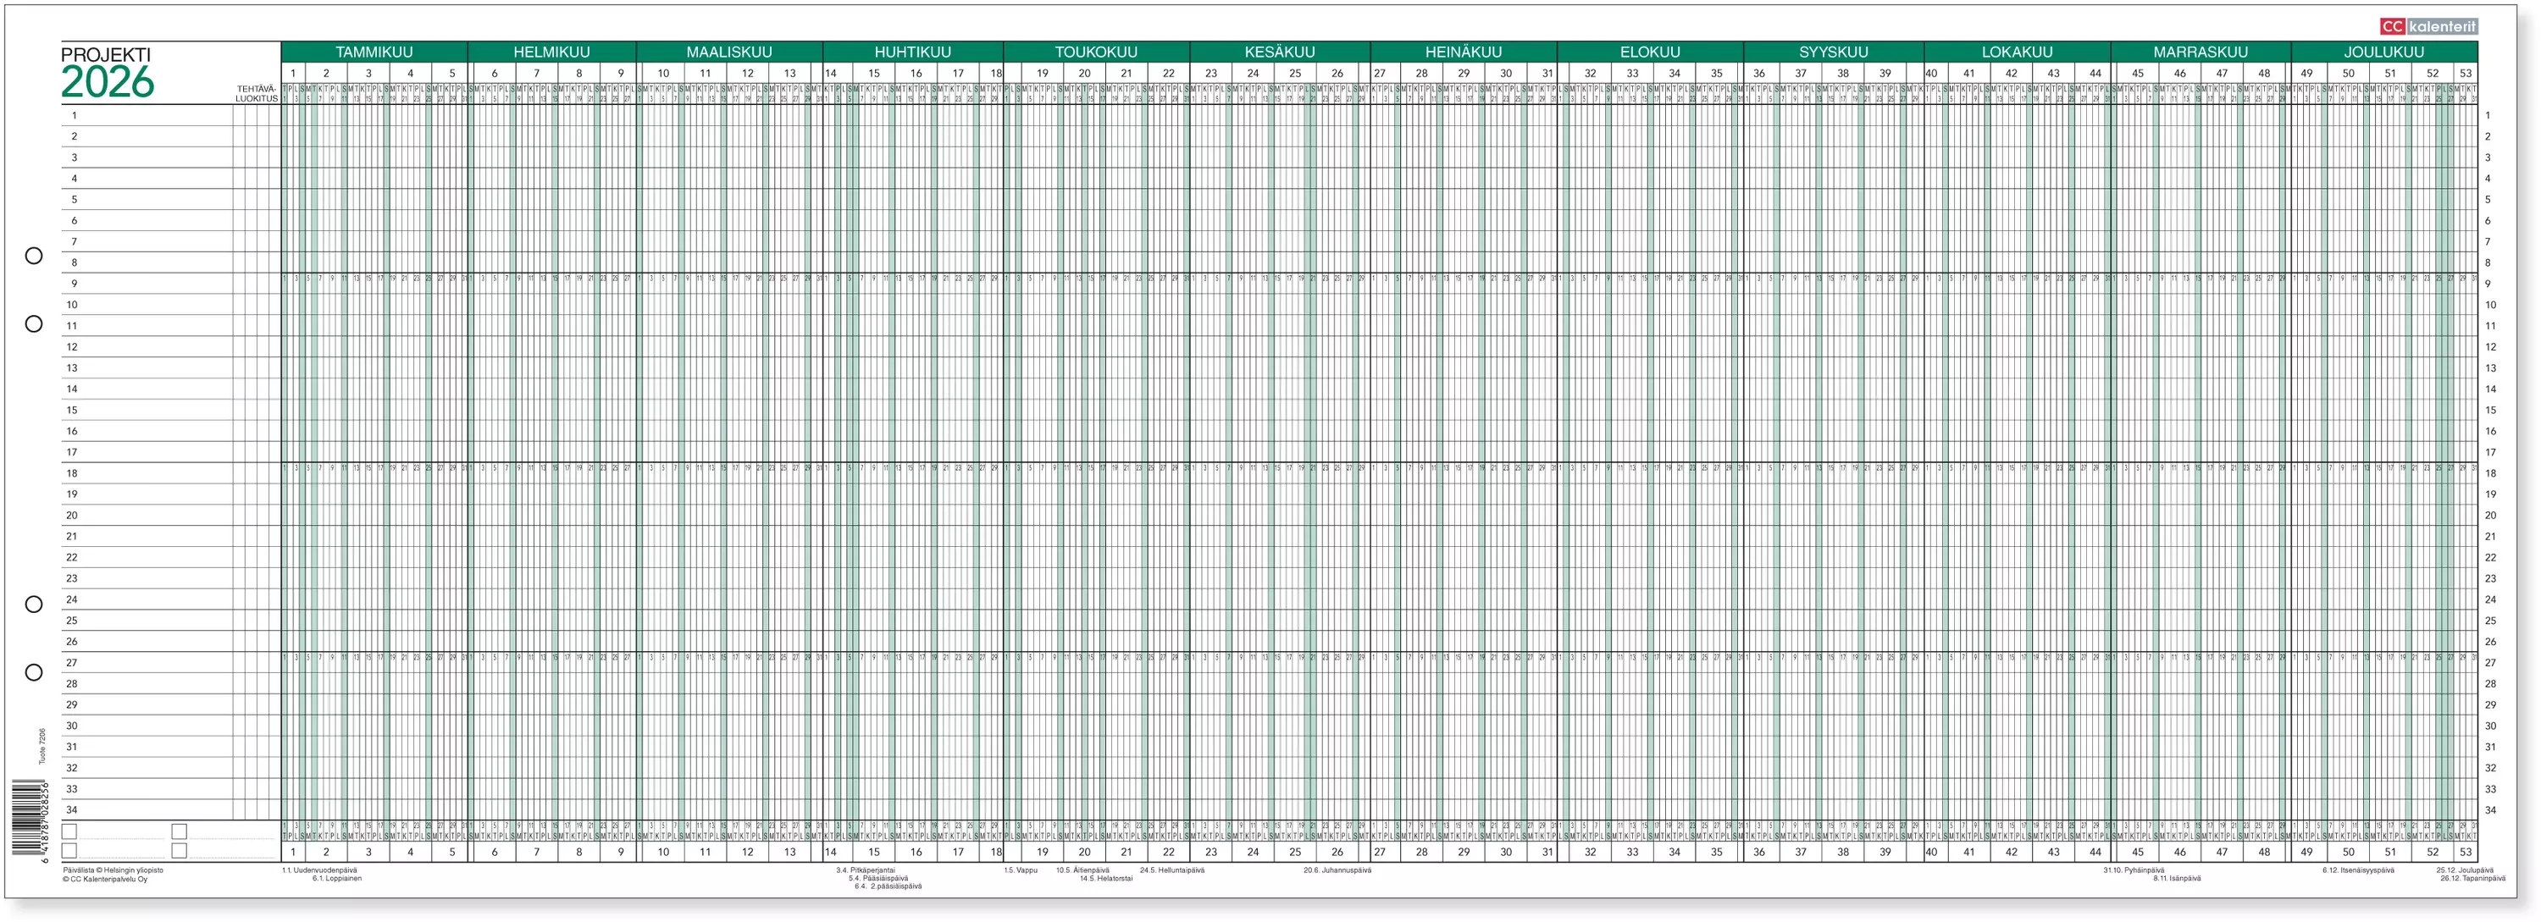Click week 53 in the top header

[x=2465, y=73]
